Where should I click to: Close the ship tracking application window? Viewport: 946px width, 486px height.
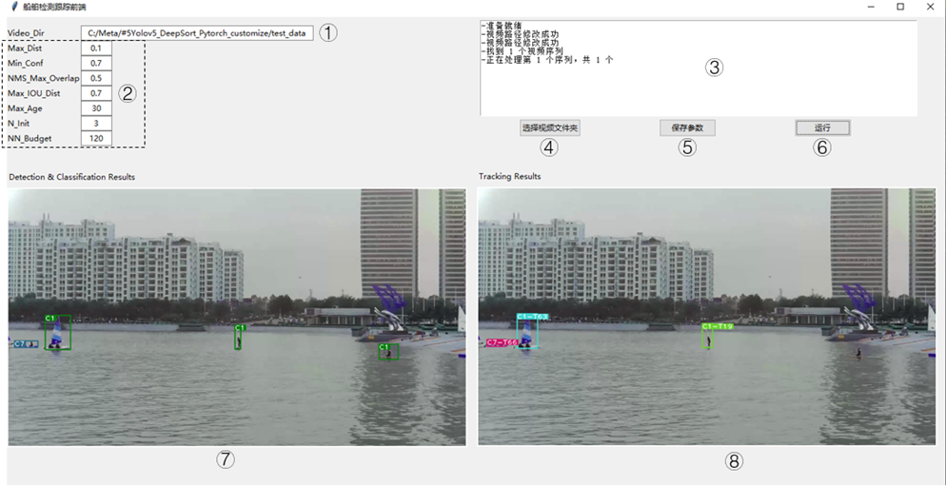tap(930, 7)
